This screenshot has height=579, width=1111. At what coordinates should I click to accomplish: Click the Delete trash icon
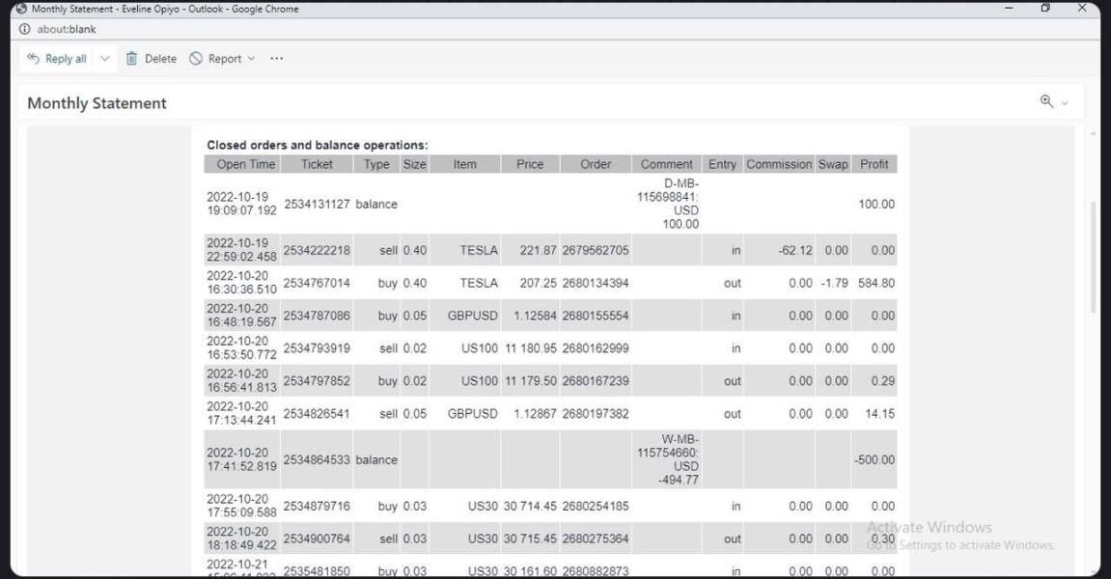[132, 59]
